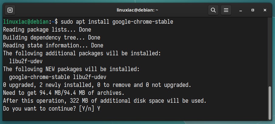
Task: Click the 322 MB disk space line
Action: click(105, 101)
